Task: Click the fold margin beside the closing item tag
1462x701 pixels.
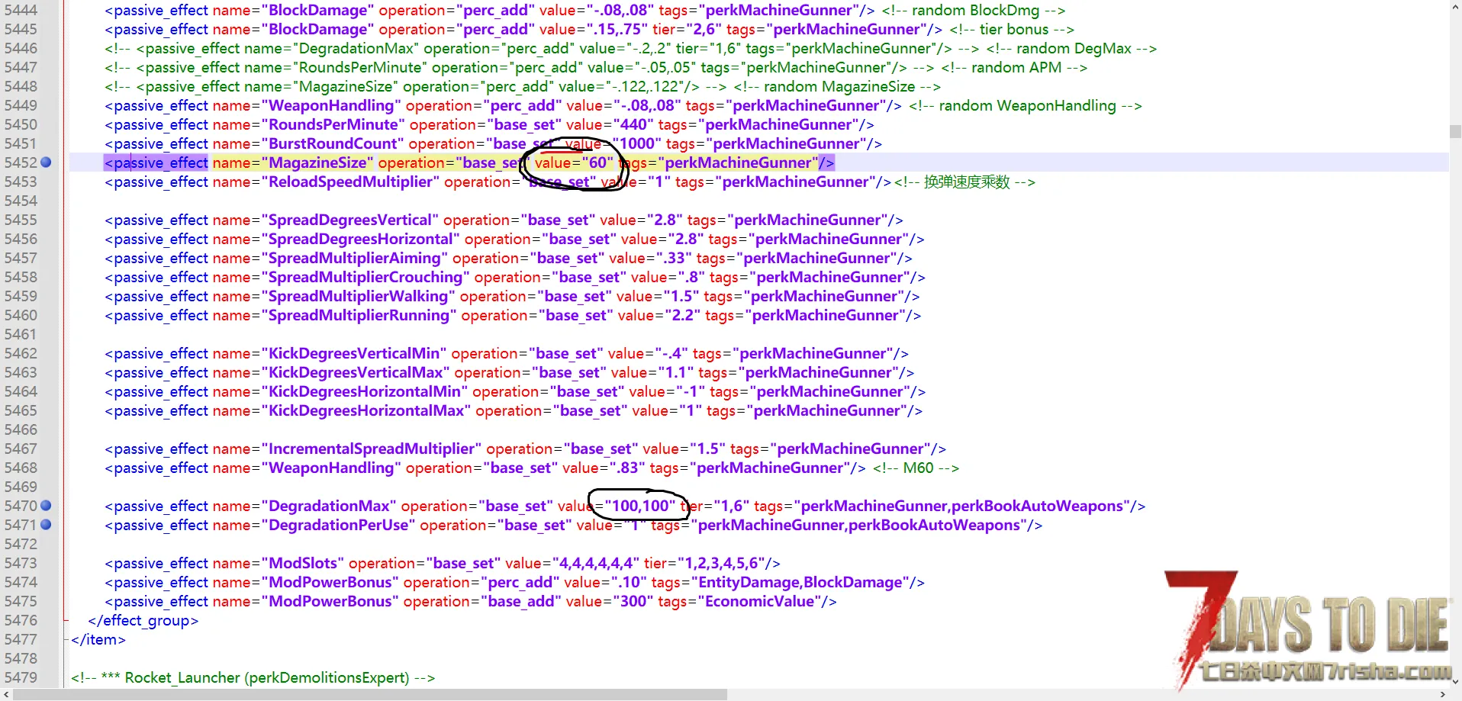Action: coord(66,639)
